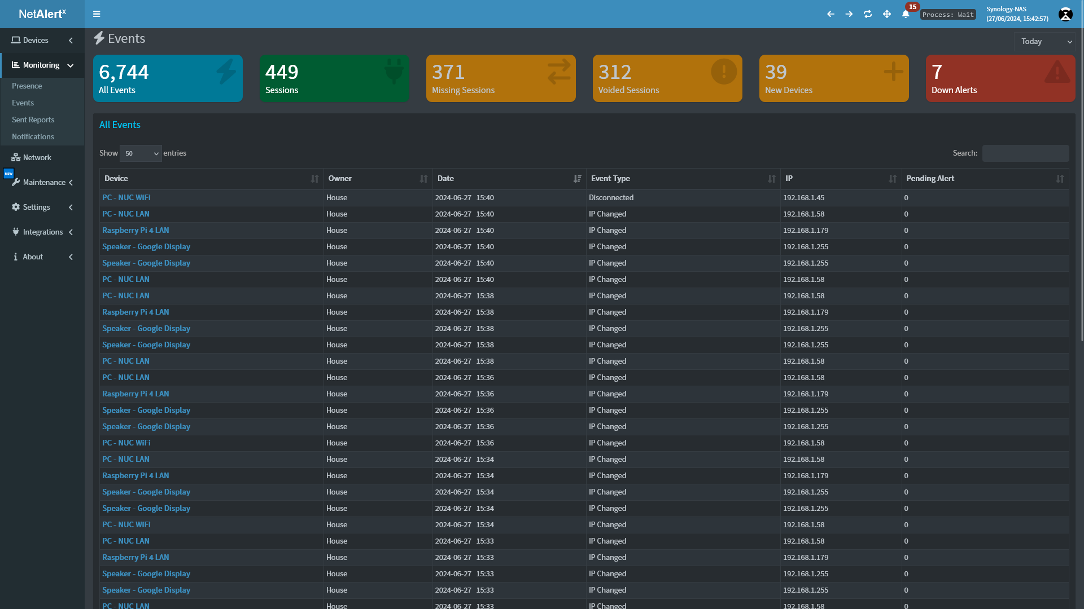Click the back arrow icon in header
This screenshot has width=1084, height=609.
tap(831, 14)
